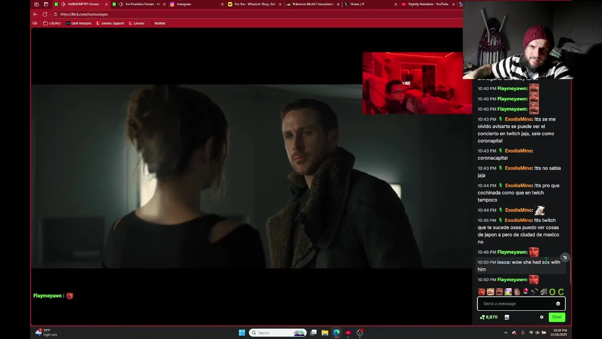This screenshot has width=602, height=339.
Task: Open the Windows Start menu
Action: (242, 333)
